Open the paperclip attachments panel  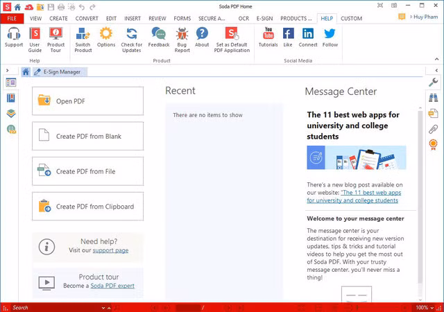click(433, 129)
